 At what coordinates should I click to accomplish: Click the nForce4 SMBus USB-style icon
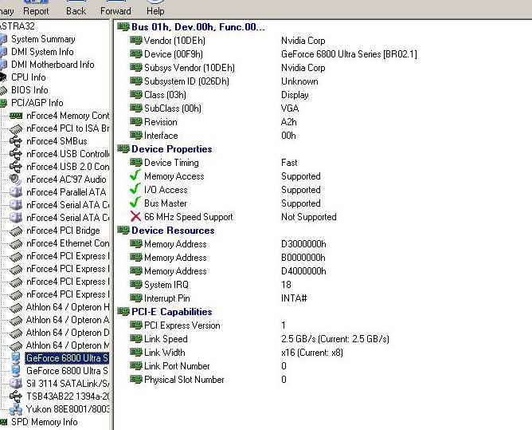[x=16, y=141]
